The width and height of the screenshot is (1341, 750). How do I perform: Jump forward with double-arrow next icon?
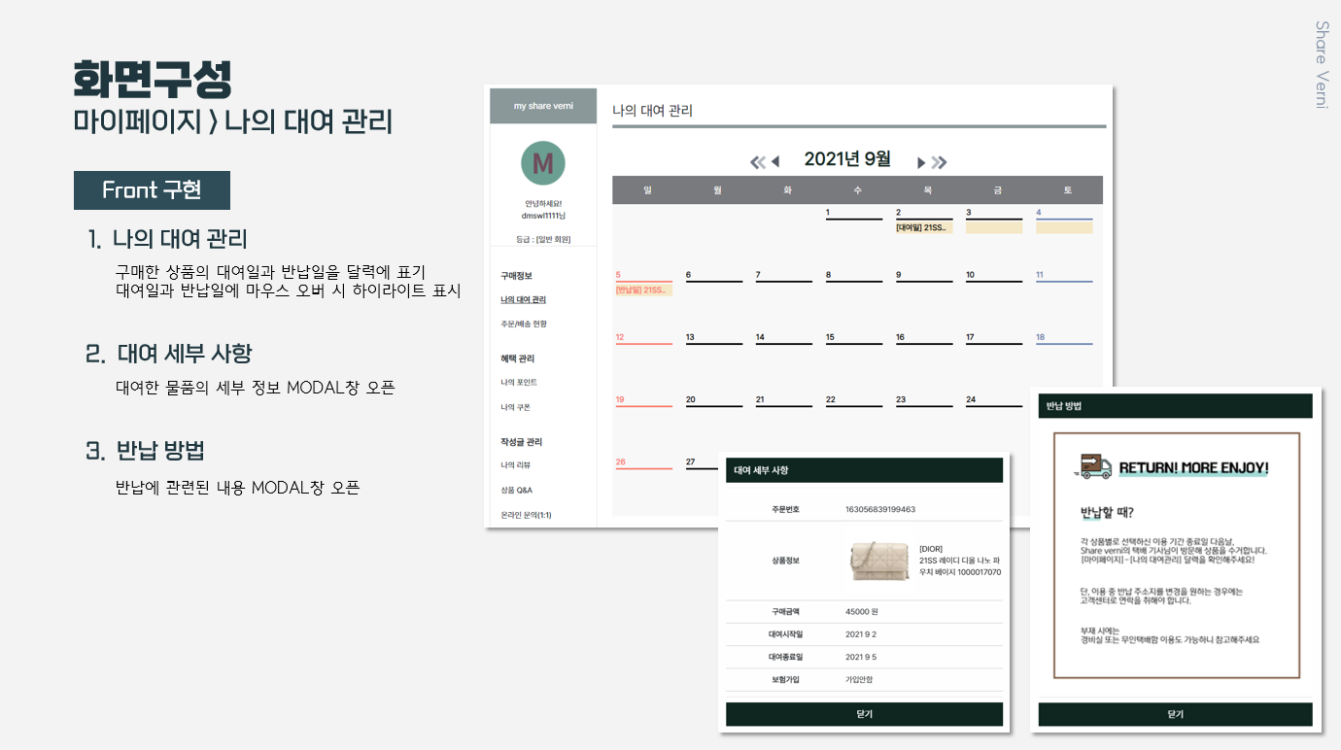[x=939, y=162]
